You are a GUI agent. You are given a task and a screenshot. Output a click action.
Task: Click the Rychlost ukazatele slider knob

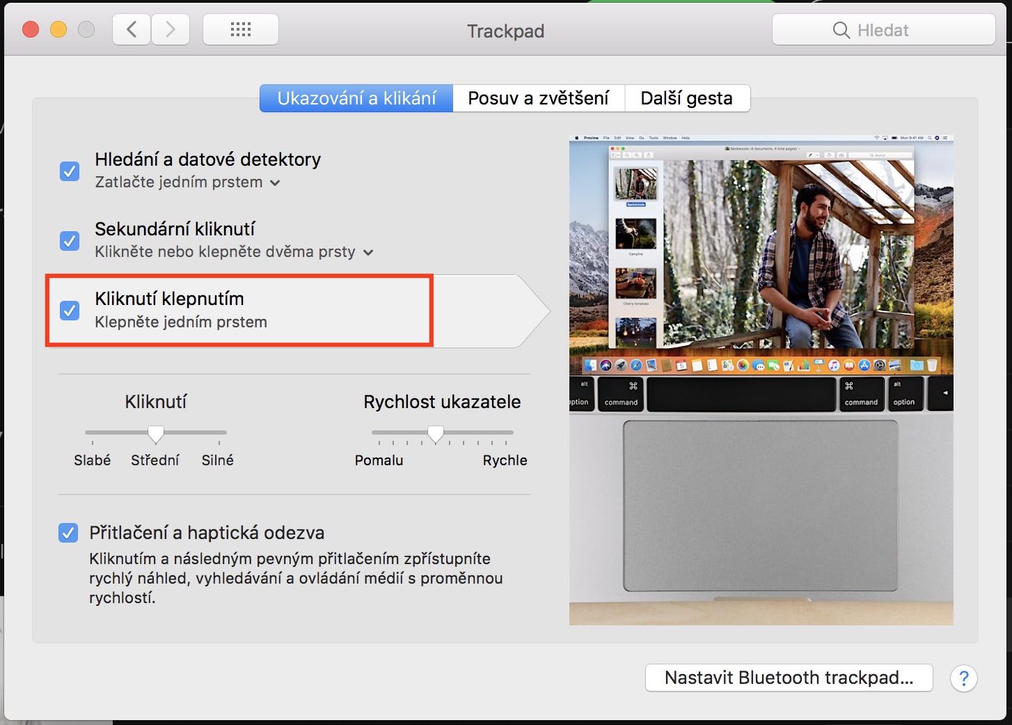pyautogui.click(x=436, y=435)
